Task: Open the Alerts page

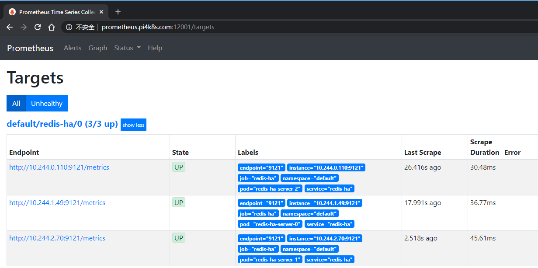Action: 73,48
